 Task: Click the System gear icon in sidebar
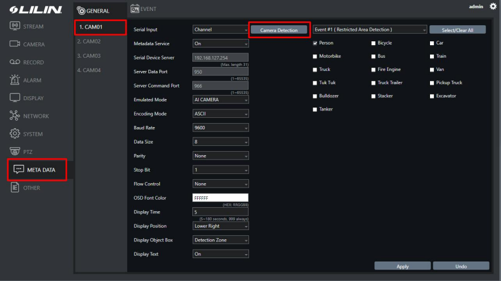(15, 133)
